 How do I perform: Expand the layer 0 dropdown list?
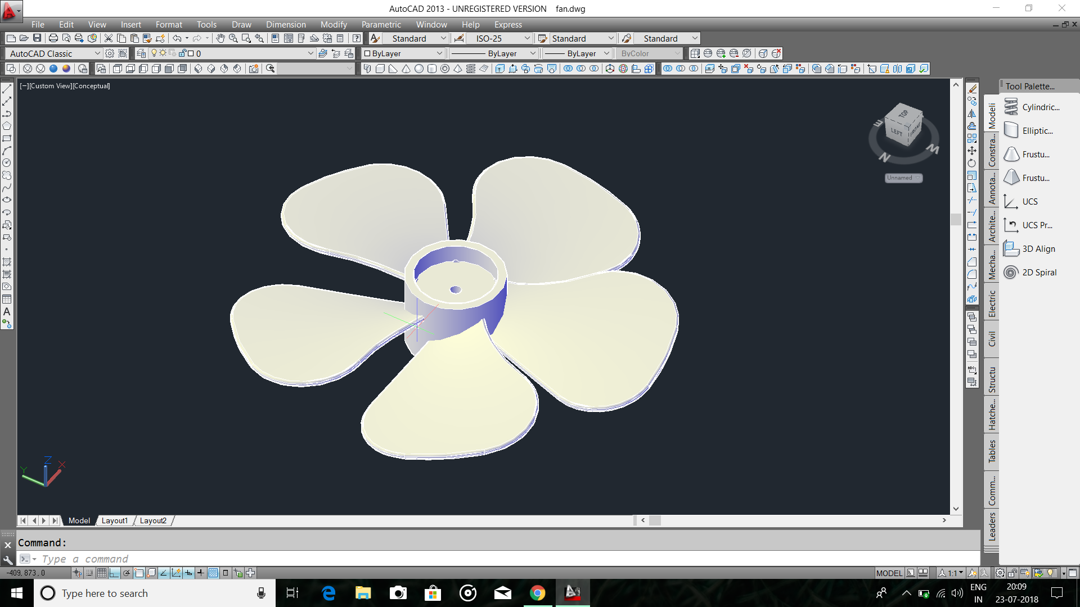tap(310, 53)
